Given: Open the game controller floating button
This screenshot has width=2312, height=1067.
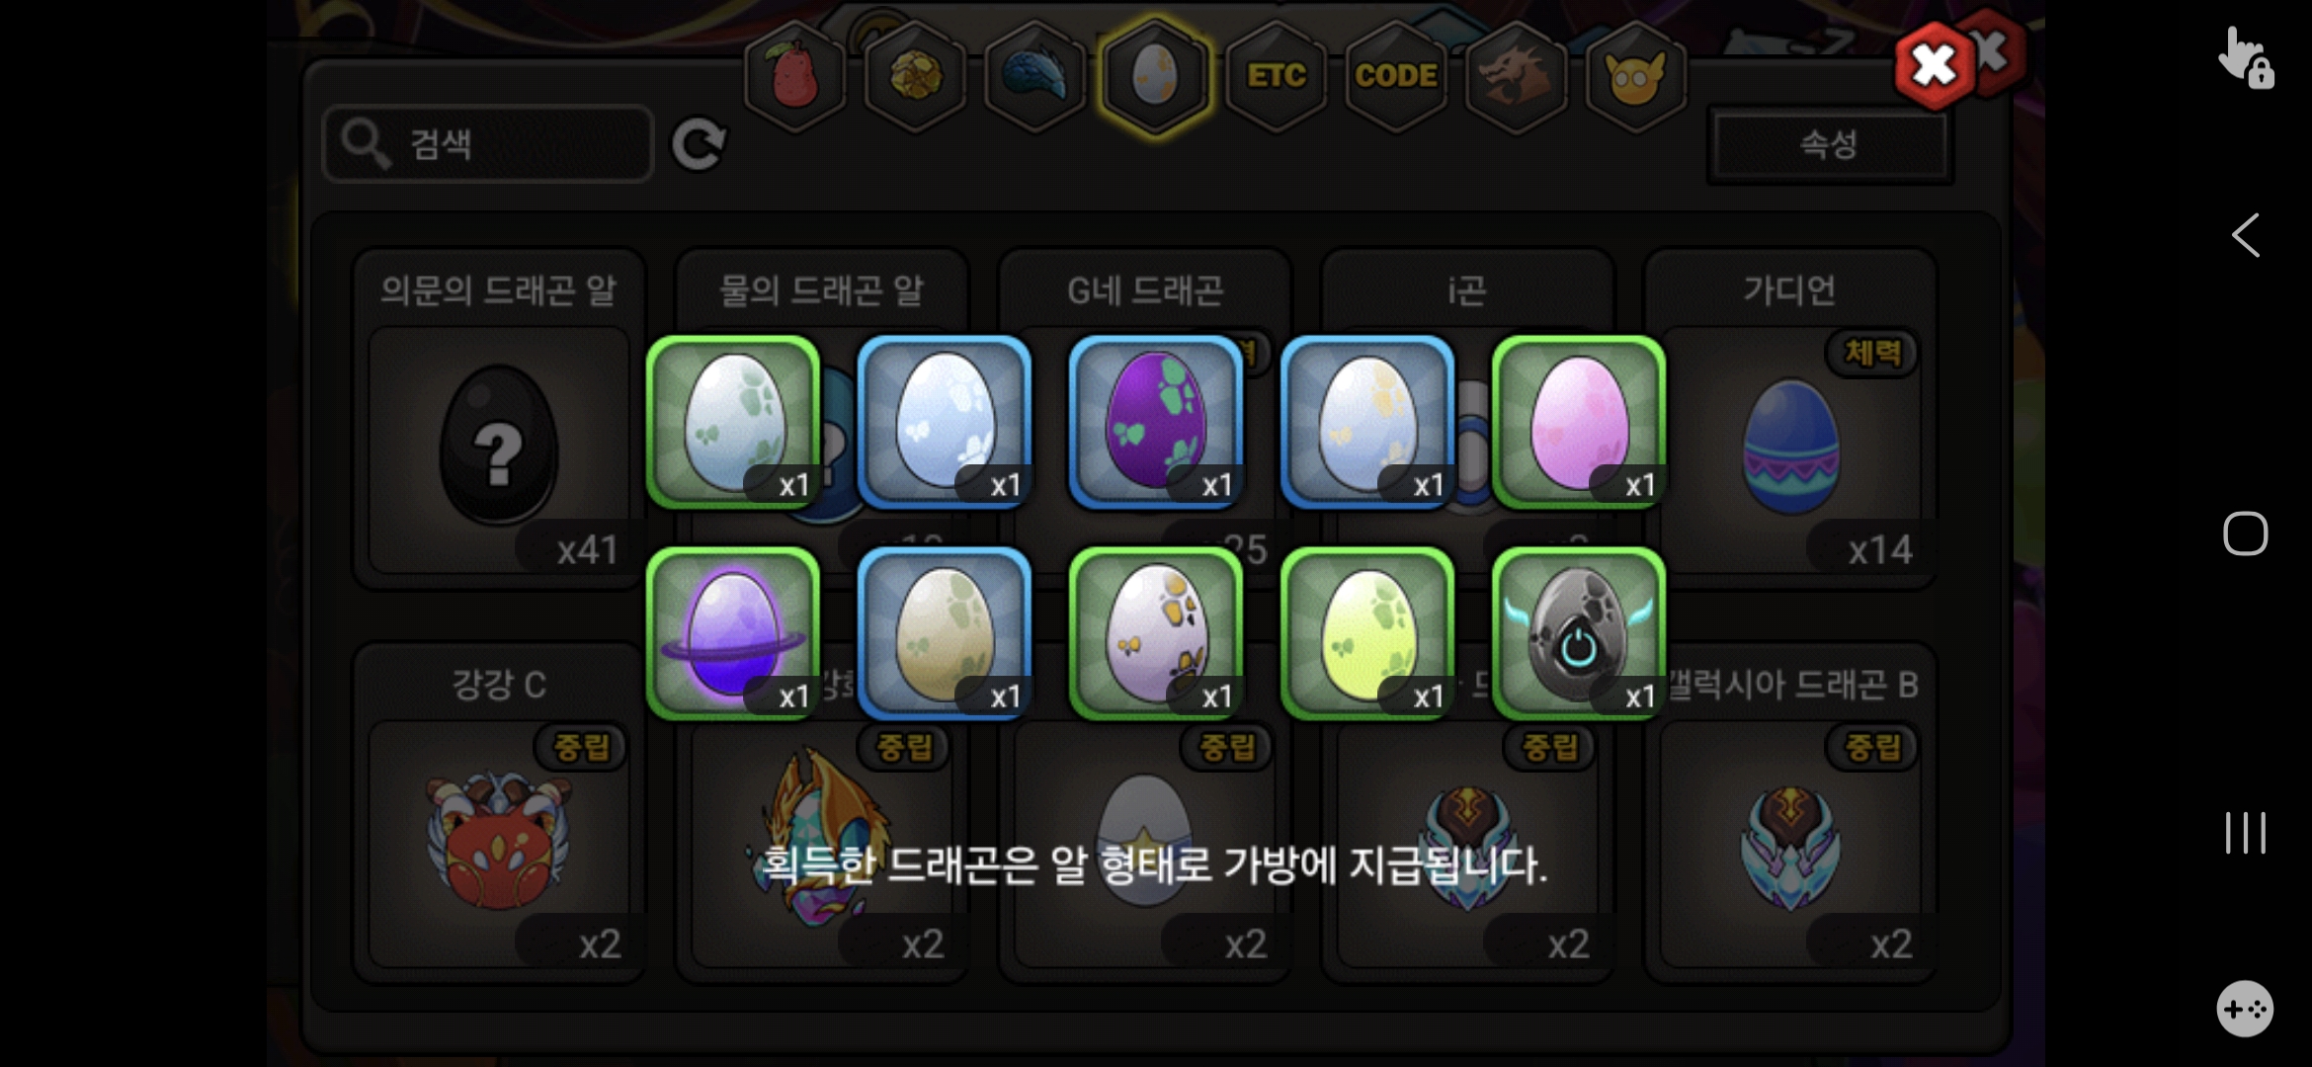Looking at the screenshot, I should [2245, 1009].
